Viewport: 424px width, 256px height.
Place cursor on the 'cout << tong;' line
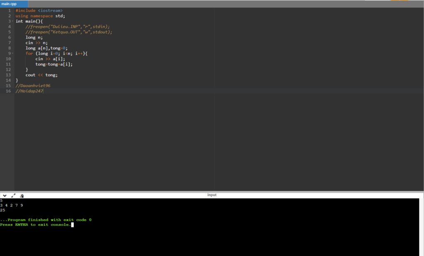pos(41,75)
